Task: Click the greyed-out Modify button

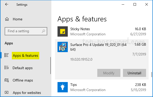Action: click(x=109, y=73)
